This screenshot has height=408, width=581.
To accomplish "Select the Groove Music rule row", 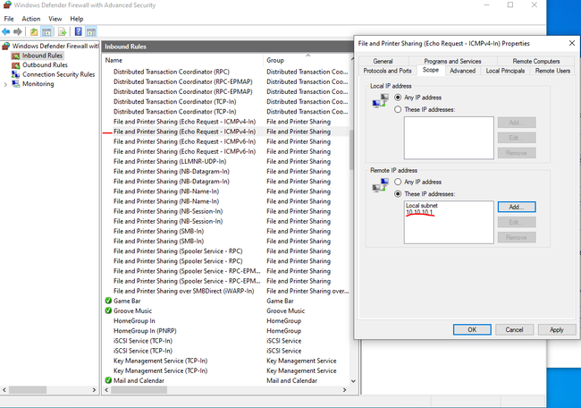I will tap(226, 310).
